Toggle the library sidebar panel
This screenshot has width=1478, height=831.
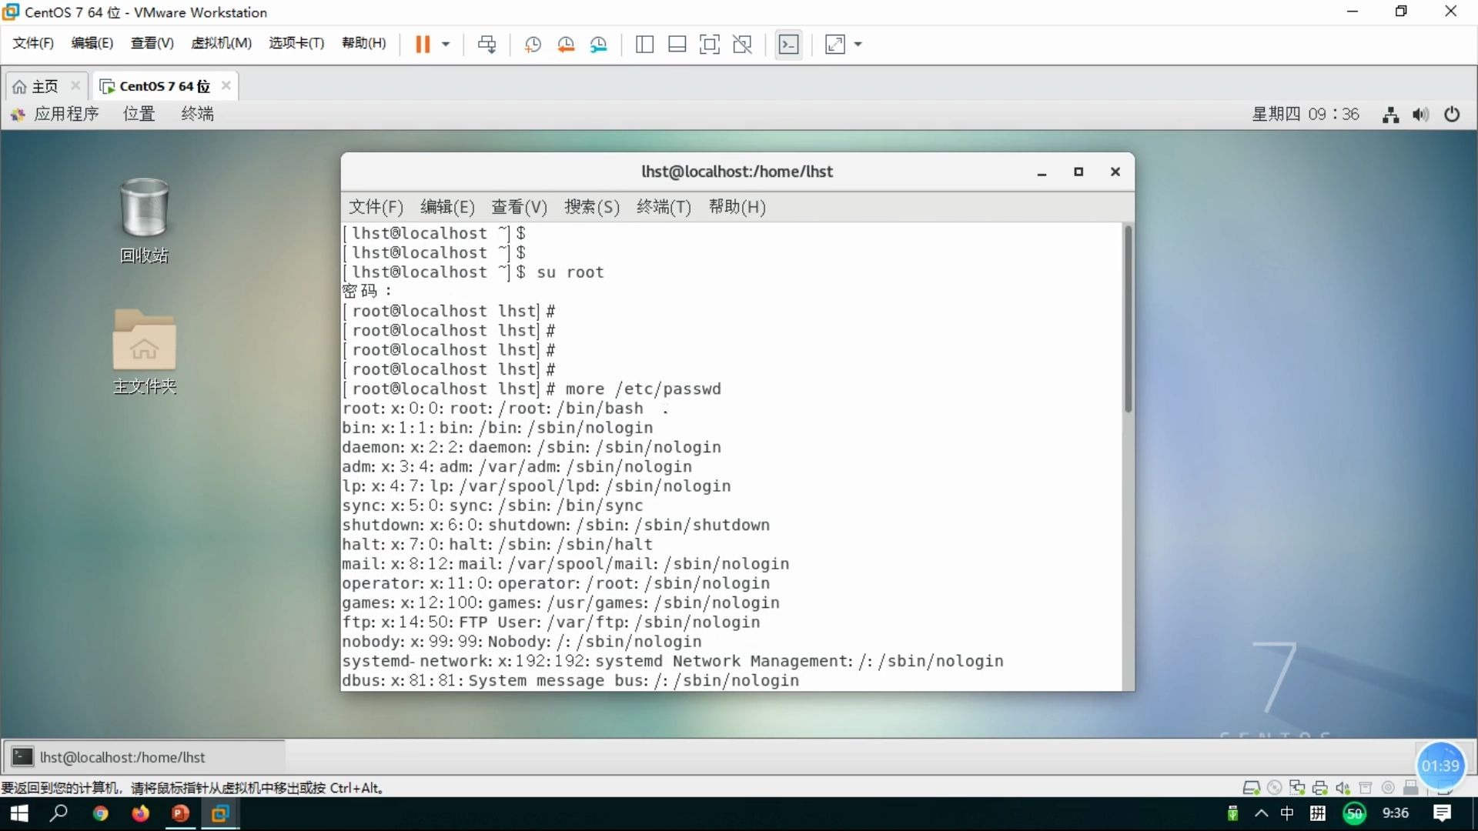click(x=644, y=44)
